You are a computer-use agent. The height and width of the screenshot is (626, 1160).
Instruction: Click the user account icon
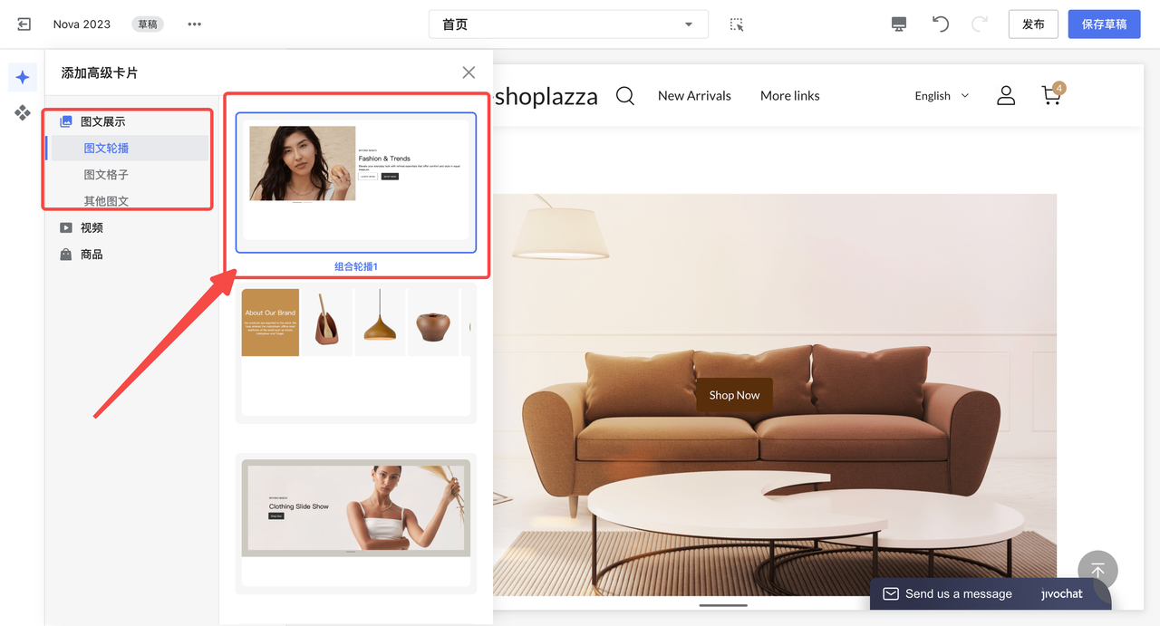1006,96
